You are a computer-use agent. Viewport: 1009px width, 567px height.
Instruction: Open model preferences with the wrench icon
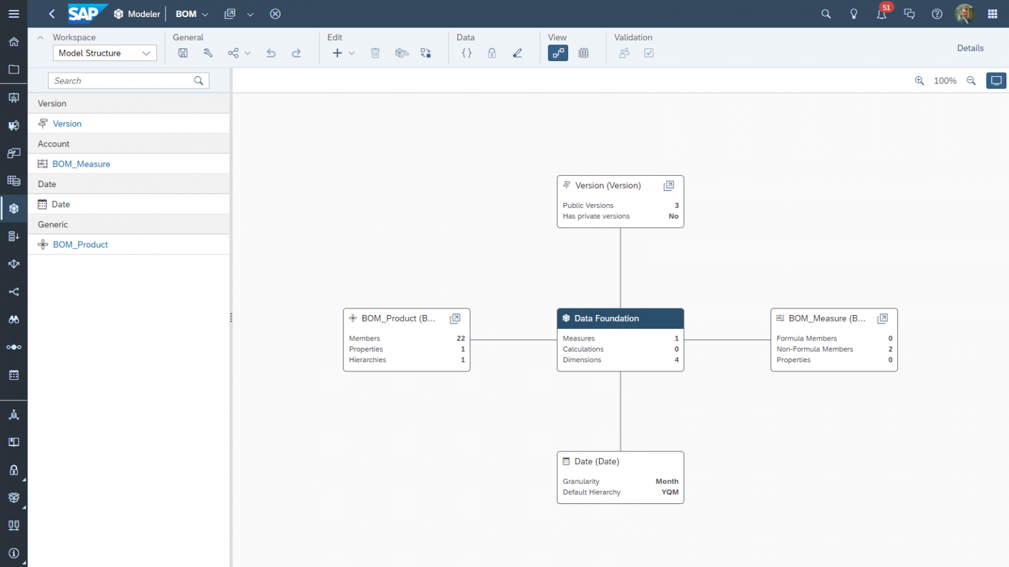click(208, 52)
